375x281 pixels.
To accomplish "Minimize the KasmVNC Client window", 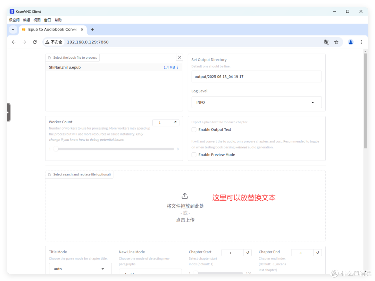I will pos(334,11).
